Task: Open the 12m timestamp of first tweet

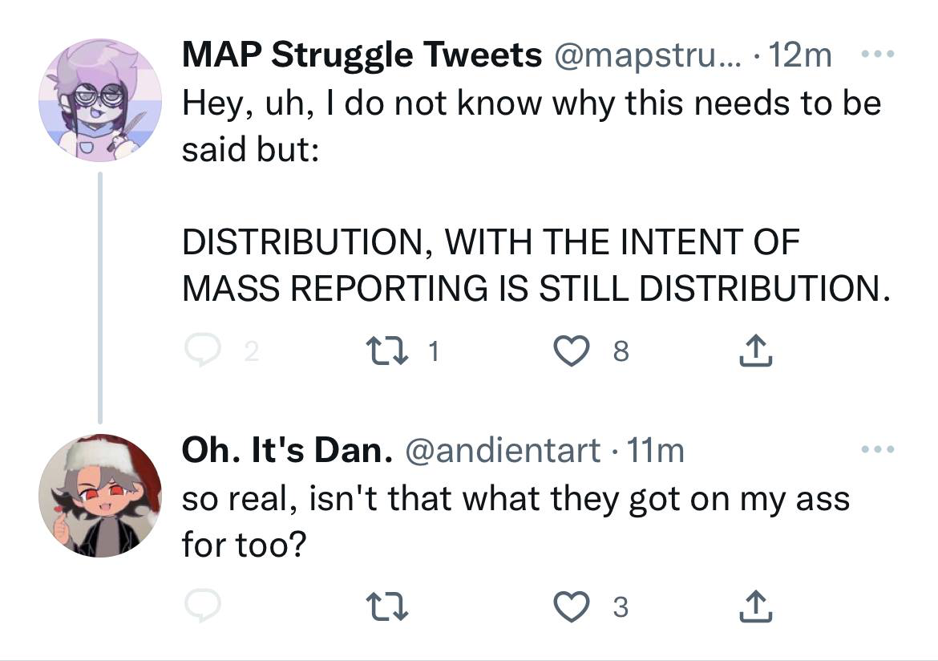Action: [x=800, y=55]
